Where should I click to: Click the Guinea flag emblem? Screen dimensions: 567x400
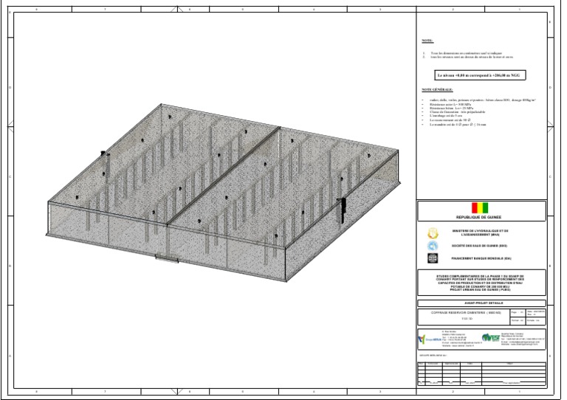(x=479, y=208)
